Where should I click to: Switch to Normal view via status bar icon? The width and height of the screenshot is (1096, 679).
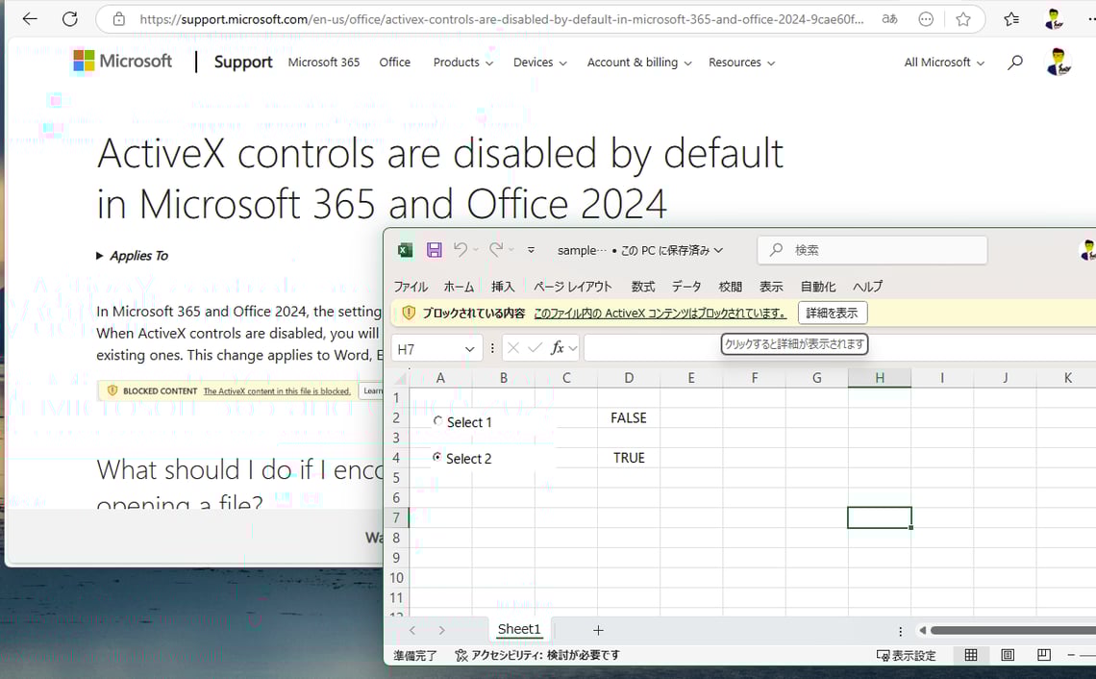click(971, 655)
